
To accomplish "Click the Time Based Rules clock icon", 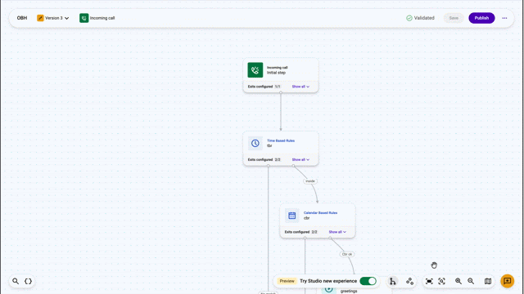I will tap(255, 144).
